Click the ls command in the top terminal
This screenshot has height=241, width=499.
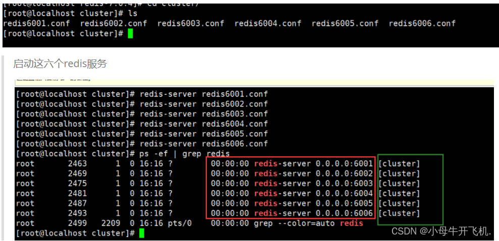[132, 14]
